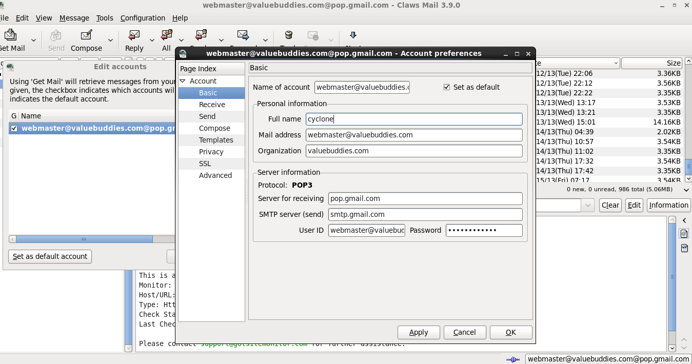Open the Forward dropdown arrow
This screenshot has width=692, height=364.
coord(265,40)
